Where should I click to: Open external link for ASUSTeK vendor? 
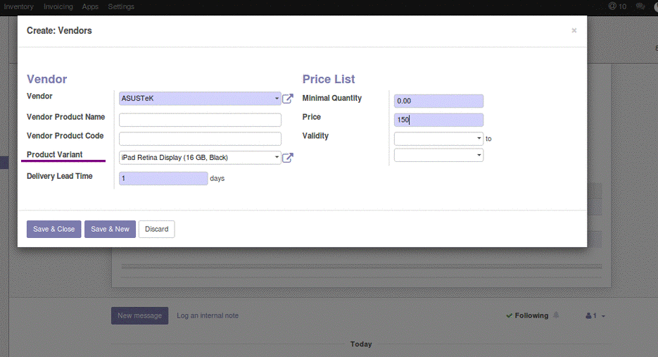(x=287, y=99)
